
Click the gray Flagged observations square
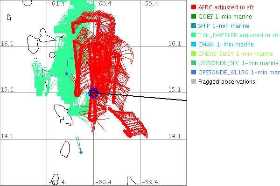coord(194,82)
